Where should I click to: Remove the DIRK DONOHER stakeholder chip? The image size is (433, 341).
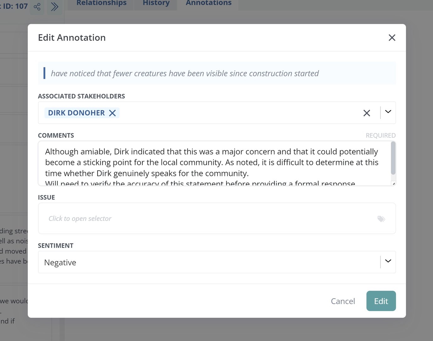(x=112, y=113)
